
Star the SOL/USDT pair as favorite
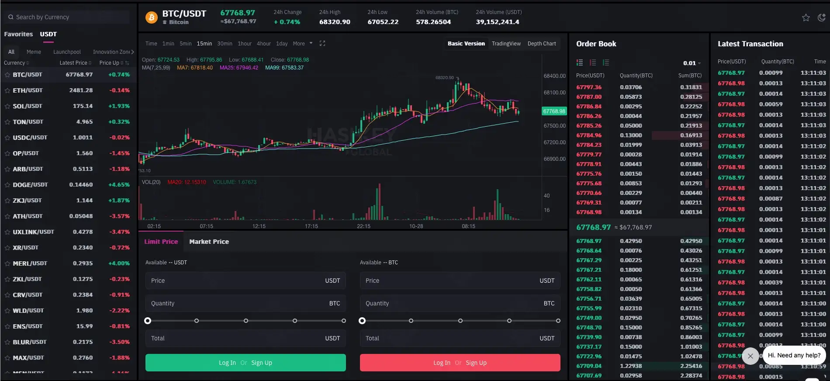pyautogui.click(x=7, y=106)
